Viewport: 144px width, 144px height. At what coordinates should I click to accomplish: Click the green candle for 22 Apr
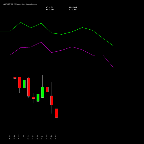38,98
